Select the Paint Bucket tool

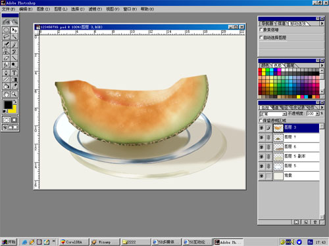tap(6, 86)
